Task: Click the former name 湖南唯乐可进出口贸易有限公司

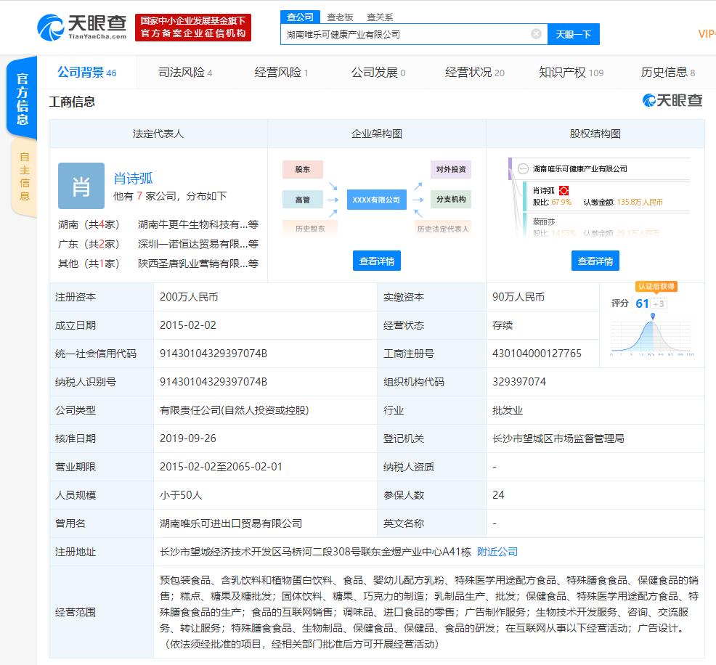Action: (231, 523)
